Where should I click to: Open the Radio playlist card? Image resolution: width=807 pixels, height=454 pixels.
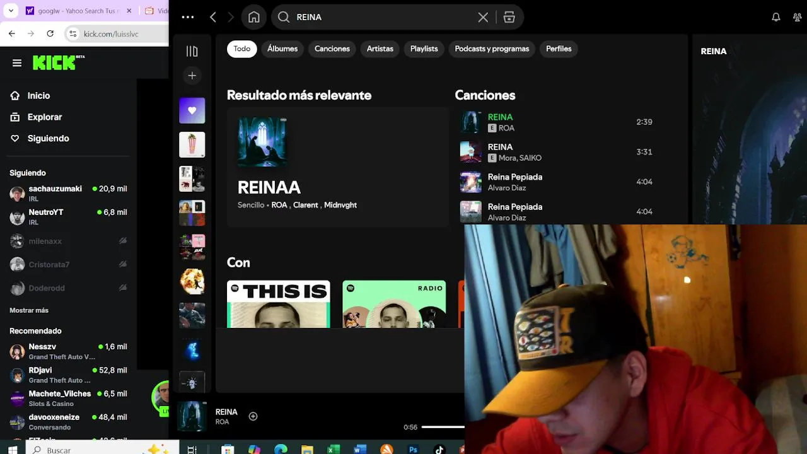pos(394,304)
